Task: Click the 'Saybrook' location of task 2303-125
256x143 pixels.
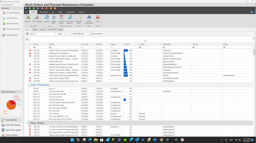Action: coord(142,114)
